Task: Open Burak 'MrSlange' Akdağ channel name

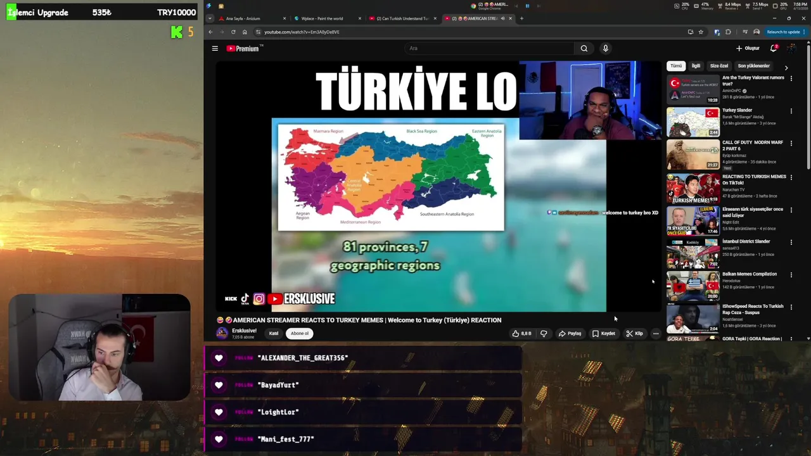Action: tap(743, 117)
